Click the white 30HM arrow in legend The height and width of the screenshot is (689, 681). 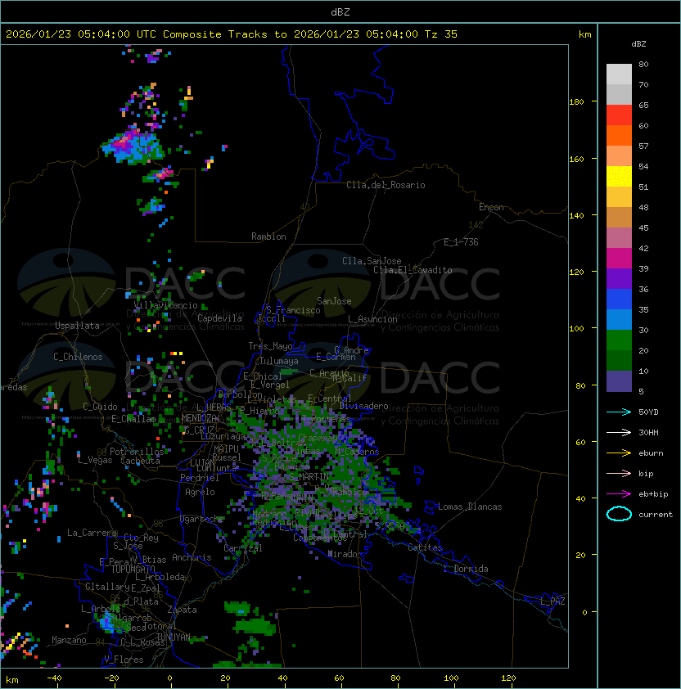click(x=619, y=433)
